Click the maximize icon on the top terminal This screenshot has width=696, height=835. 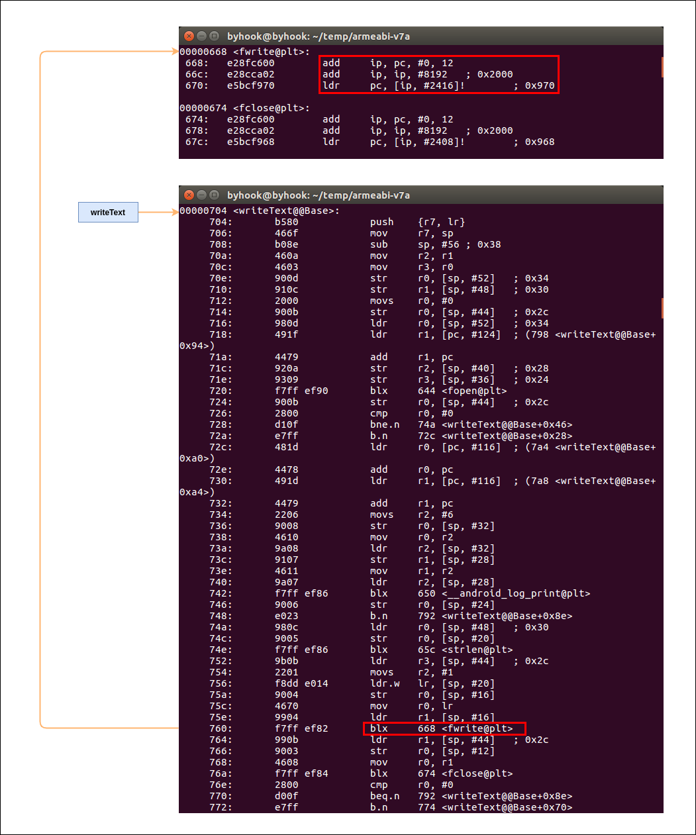[x=213, y=36]
